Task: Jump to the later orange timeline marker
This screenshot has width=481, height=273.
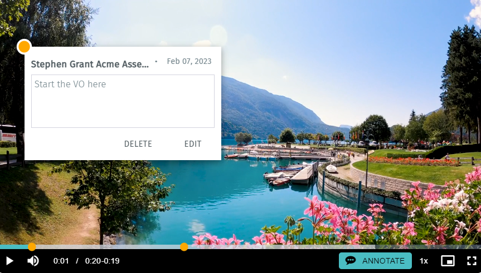Action: point(184,247)
